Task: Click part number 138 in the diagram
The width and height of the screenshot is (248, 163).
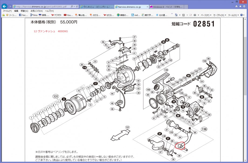Action: point(204,129)
